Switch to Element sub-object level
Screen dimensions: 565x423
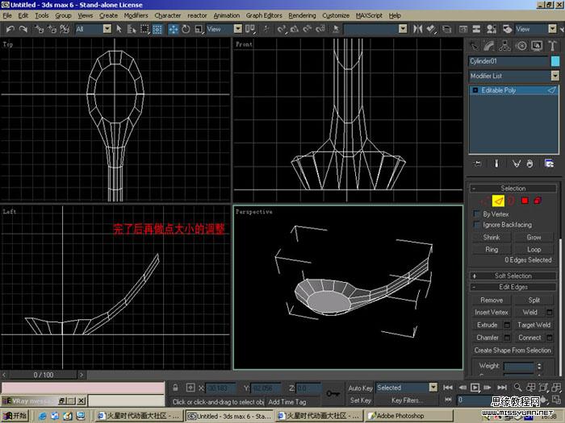tap(538, 201)
